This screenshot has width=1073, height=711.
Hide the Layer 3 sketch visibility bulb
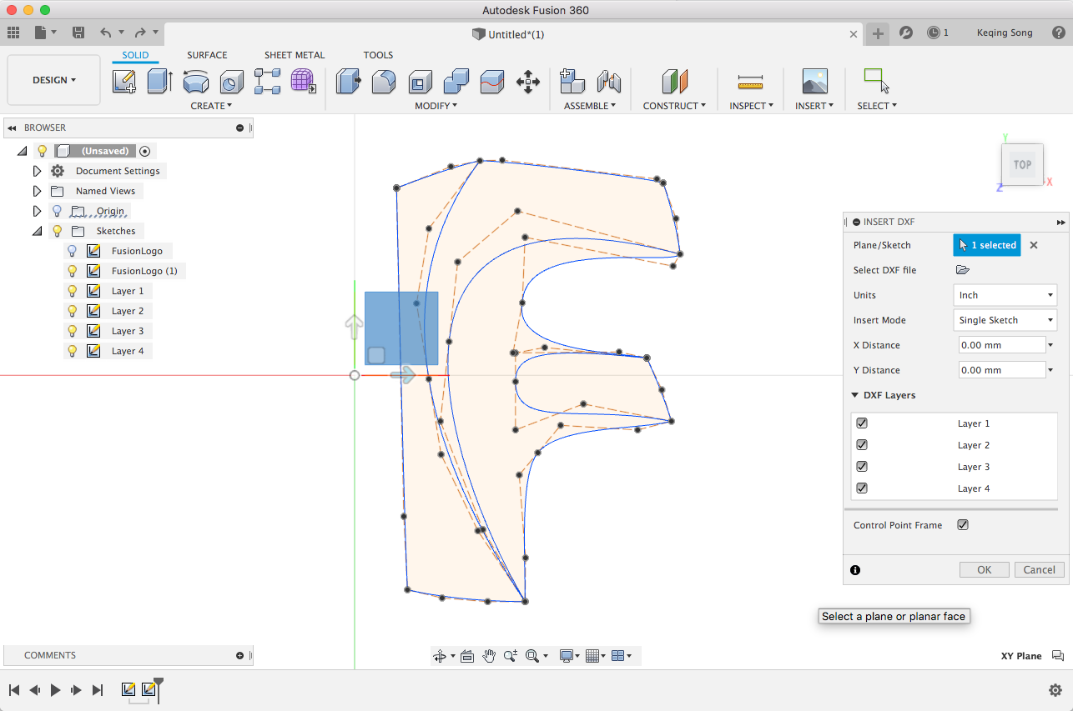73,331
